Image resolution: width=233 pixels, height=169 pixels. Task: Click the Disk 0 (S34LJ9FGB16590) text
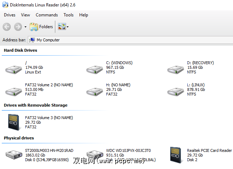(x=47, y=160)
